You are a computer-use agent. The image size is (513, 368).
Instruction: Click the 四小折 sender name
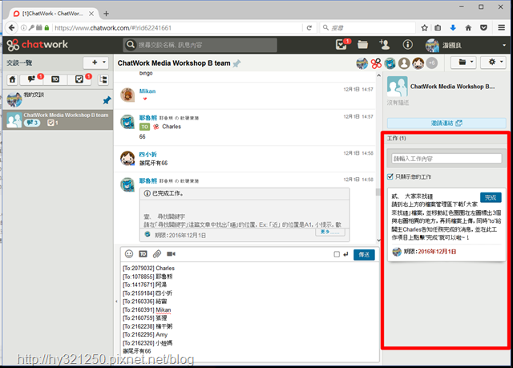coord(147,155)
